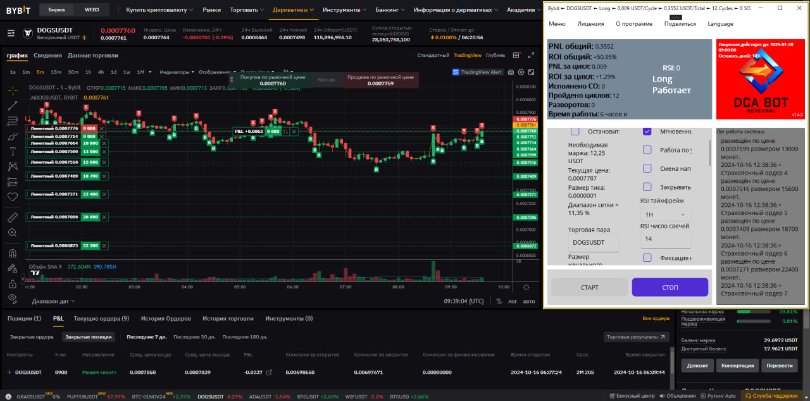This screenshot has width=810, height=401.
Task: Cancel the limit order at 0.0007096
Action: 104,217
